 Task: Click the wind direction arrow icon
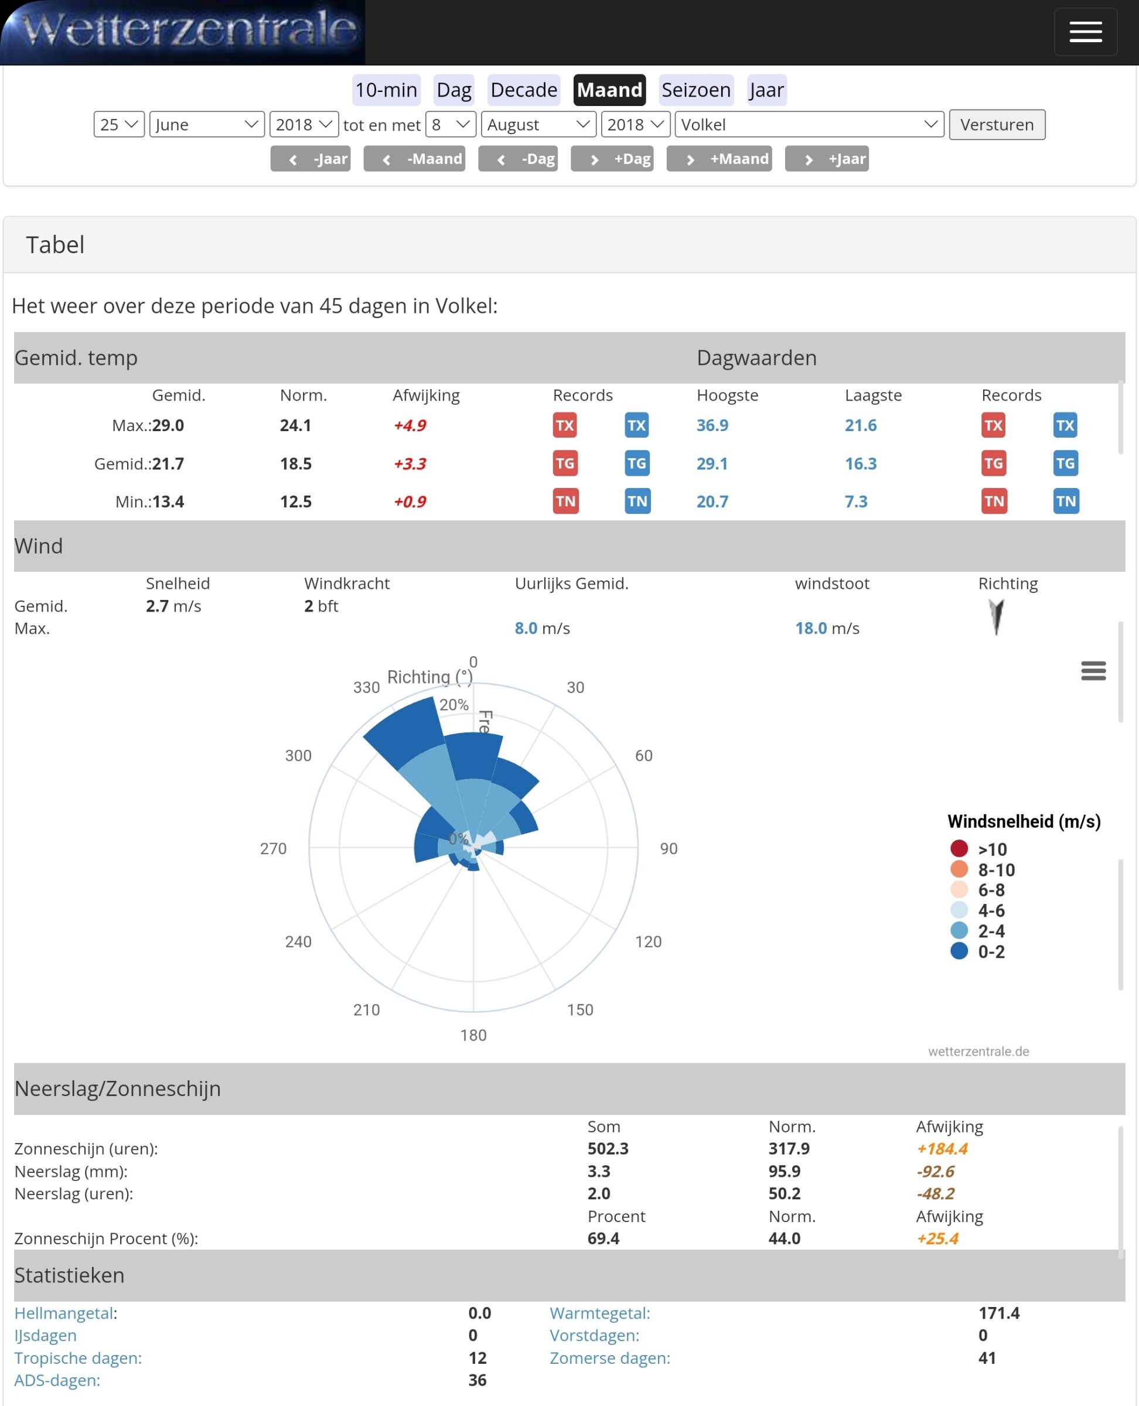pos(996,617)
